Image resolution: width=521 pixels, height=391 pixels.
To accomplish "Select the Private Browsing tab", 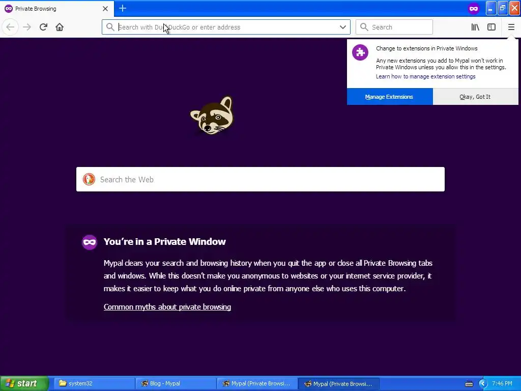I will point(56,9).
